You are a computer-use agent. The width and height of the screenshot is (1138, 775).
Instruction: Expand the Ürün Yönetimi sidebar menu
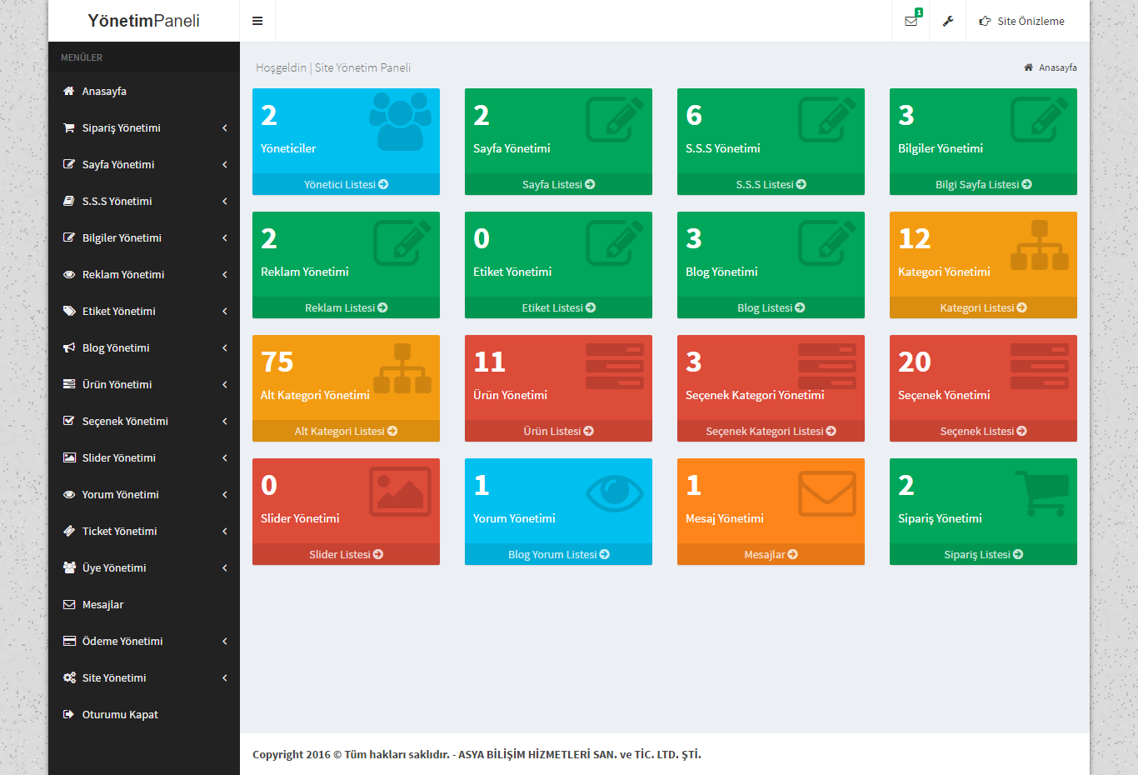(117, 384)
